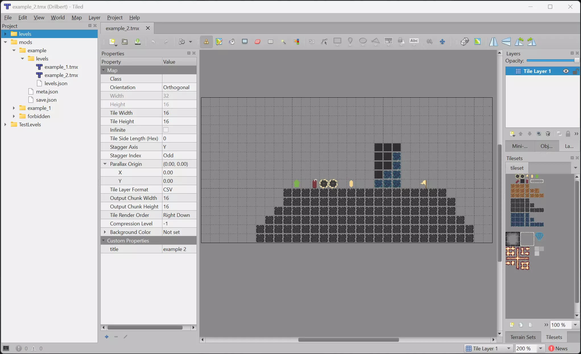
Task: Rotate the stamp right
Action: click(x=532, y=42)
